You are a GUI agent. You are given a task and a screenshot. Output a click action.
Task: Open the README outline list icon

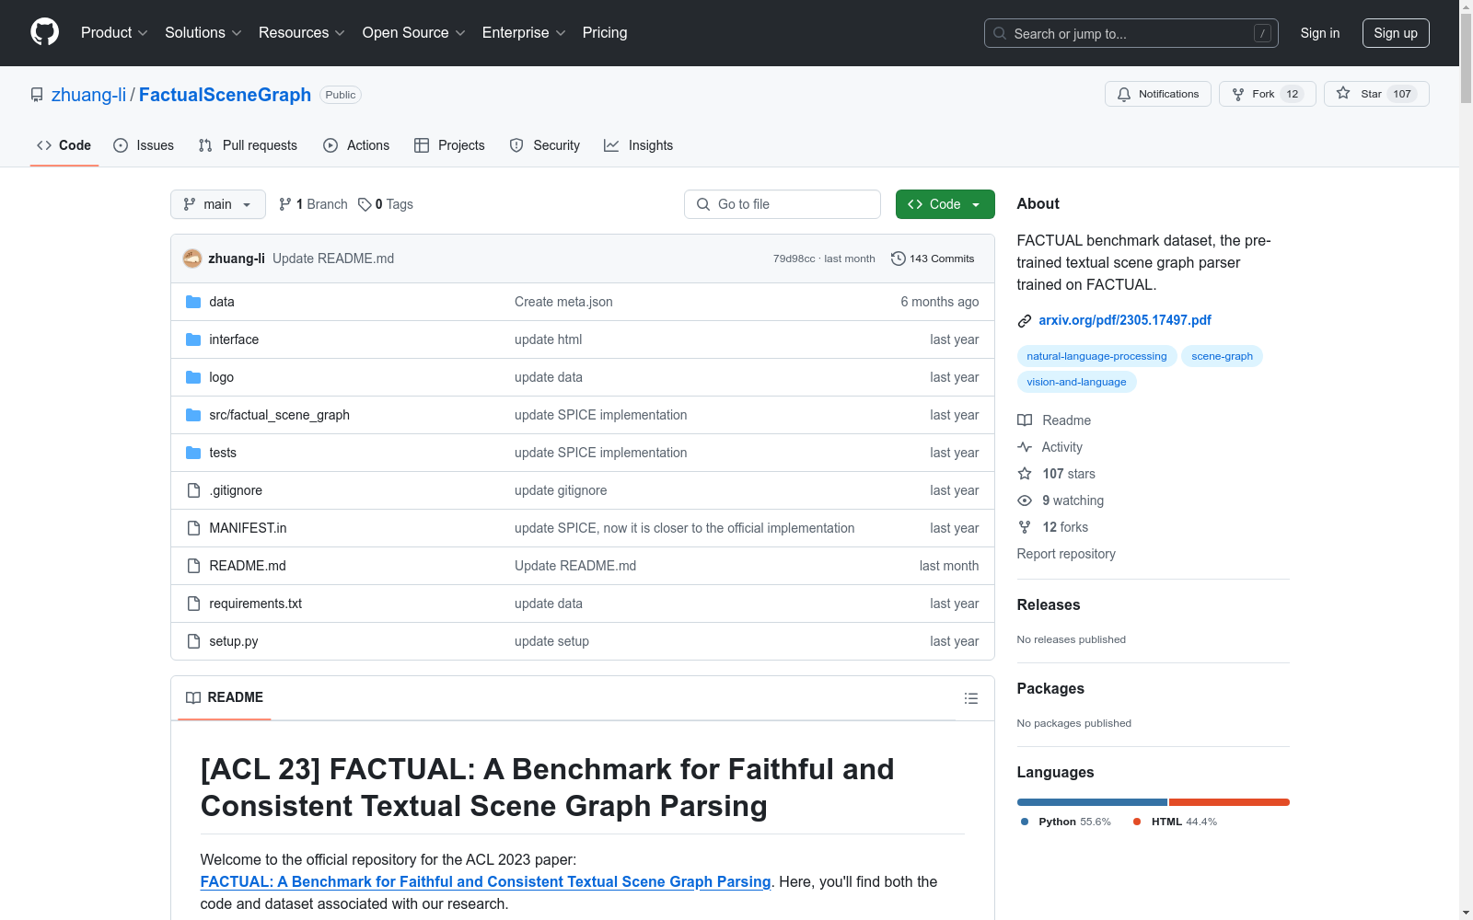[970, 698]
